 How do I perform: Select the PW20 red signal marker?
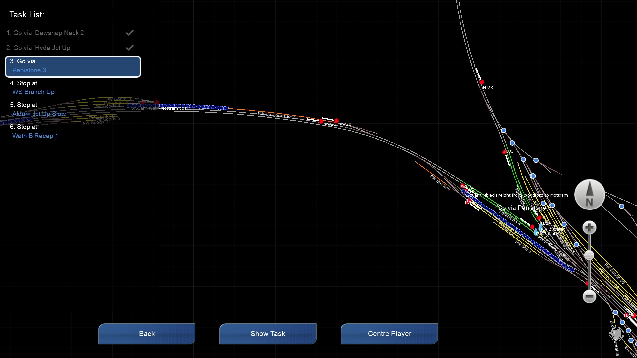click(337, 121)
